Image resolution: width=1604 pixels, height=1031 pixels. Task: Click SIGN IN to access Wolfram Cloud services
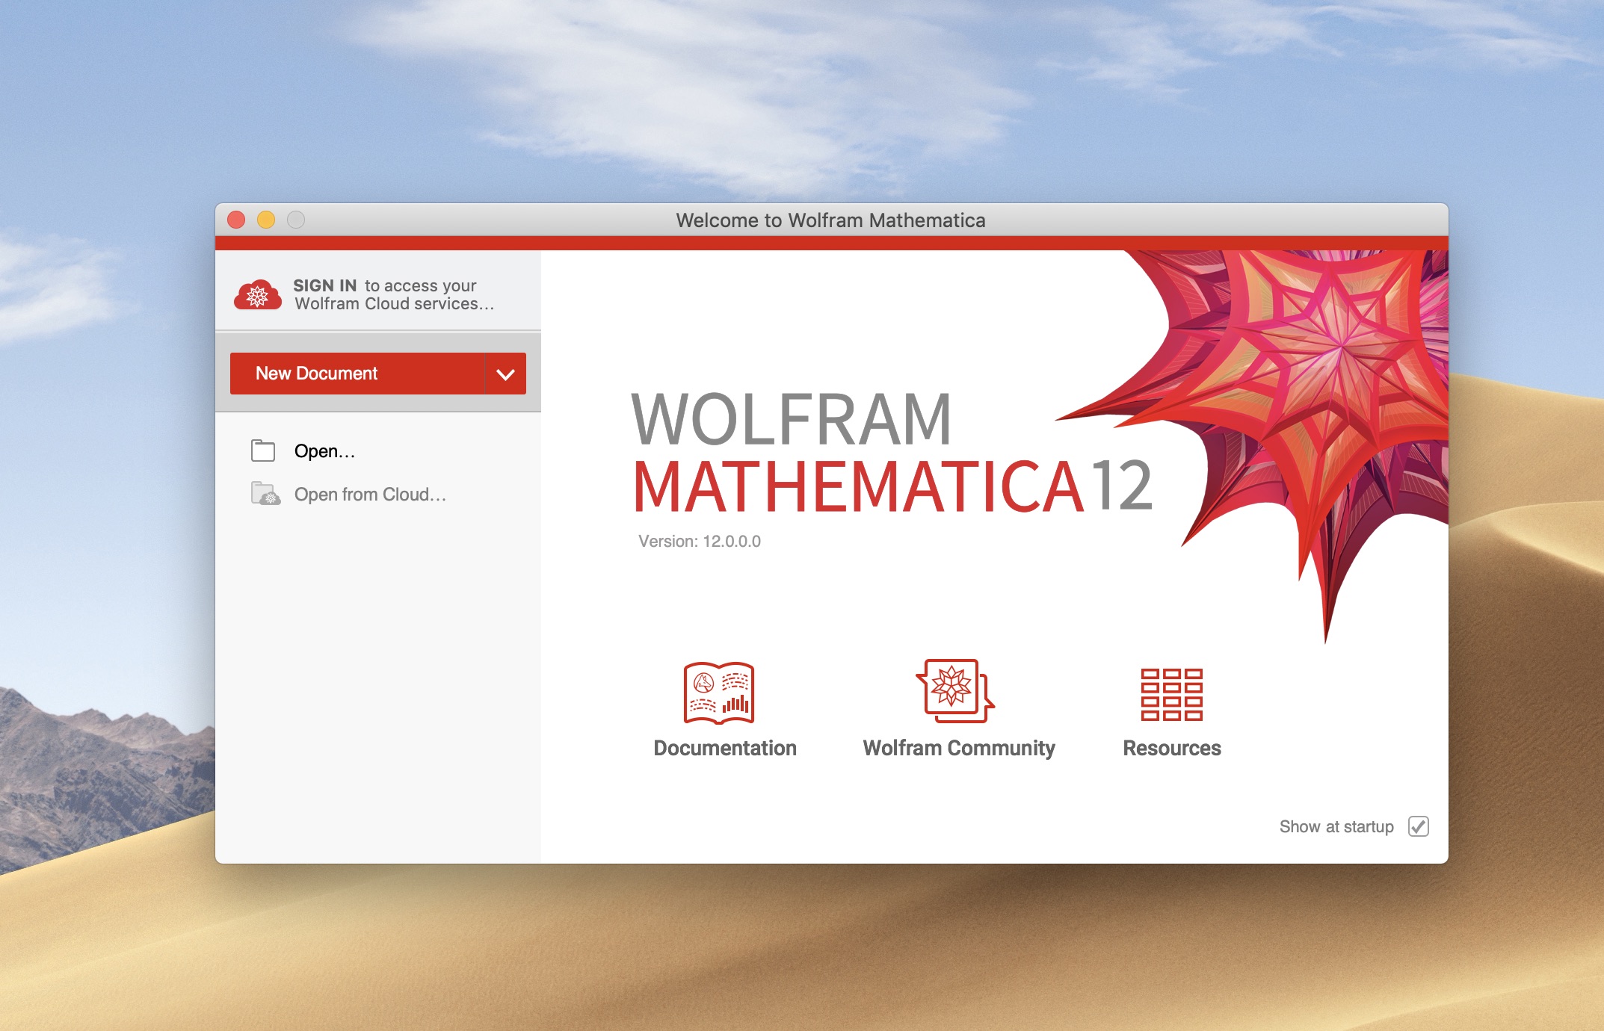393,294
